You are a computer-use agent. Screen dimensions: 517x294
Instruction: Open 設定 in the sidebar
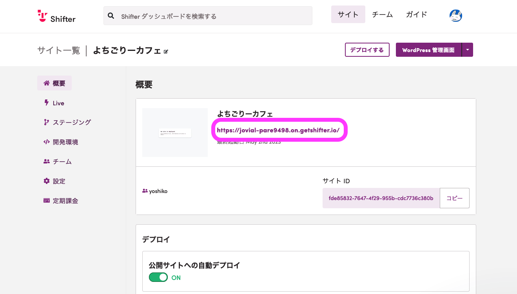click(54, 181)
